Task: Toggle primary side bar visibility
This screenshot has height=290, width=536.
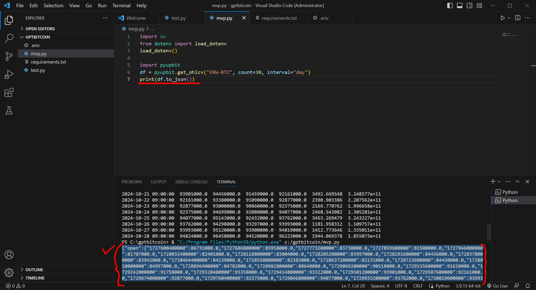Action: pyautogui.click(x=450, y=6)
